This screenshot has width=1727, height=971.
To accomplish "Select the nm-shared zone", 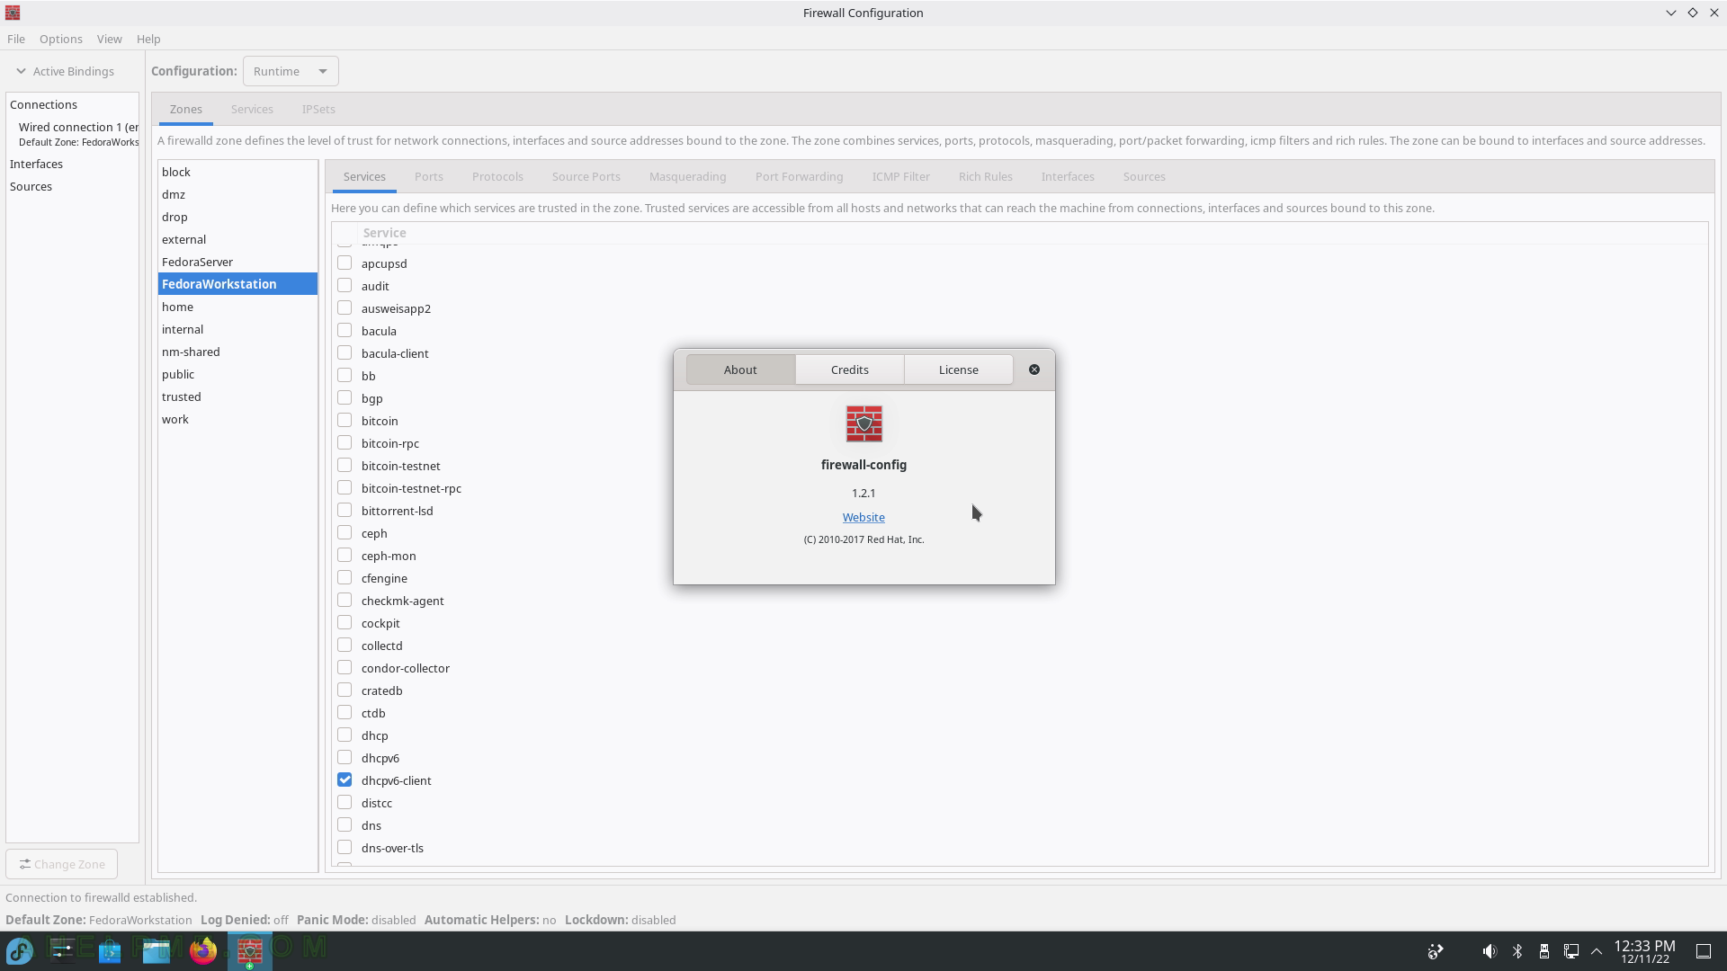I will pos(237,352).
